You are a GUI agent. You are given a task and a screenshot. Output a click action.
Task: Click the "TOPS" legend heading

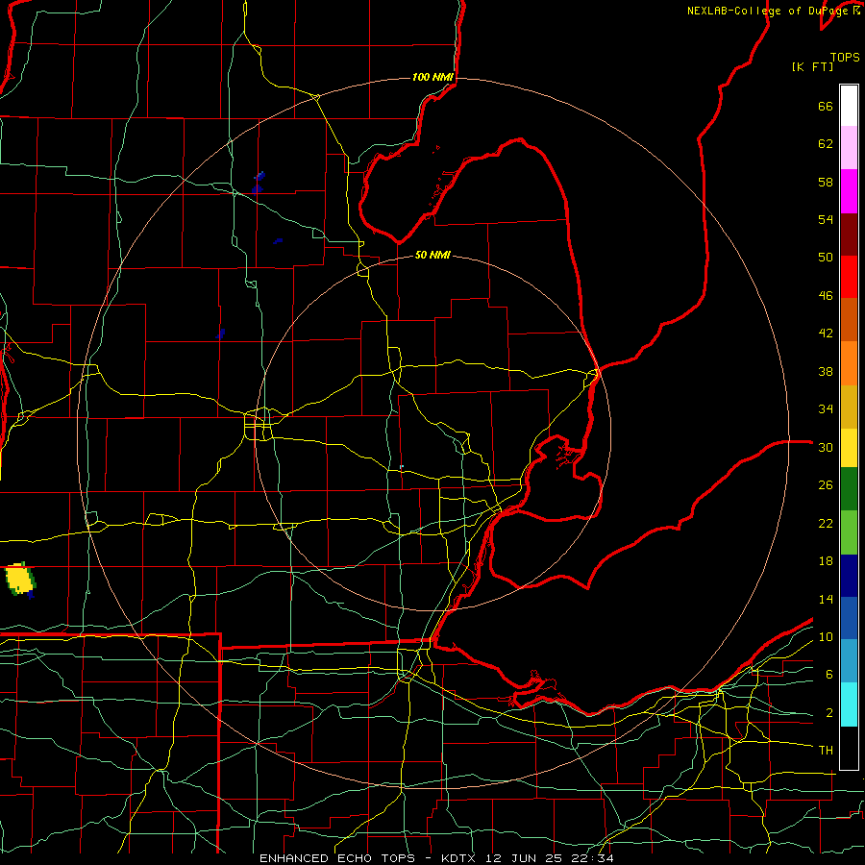click(845, 58)
